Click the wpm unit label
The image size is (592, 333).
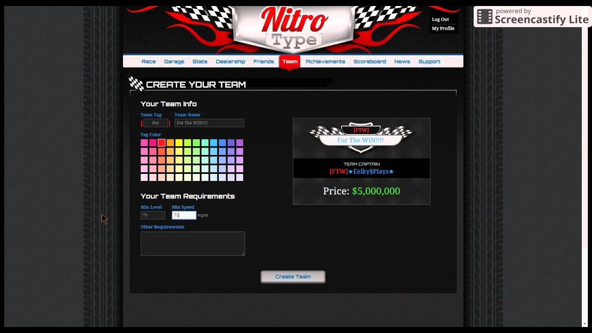[x=203, y=215]
